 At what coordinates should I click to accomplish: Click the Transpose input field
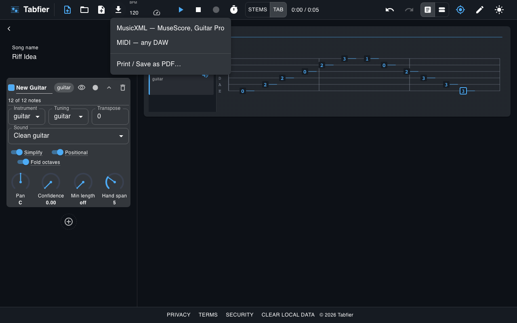pyautogui.click(x=110, y=116)
